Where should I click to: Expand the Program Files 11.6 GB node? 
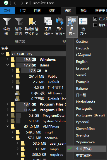8,109
